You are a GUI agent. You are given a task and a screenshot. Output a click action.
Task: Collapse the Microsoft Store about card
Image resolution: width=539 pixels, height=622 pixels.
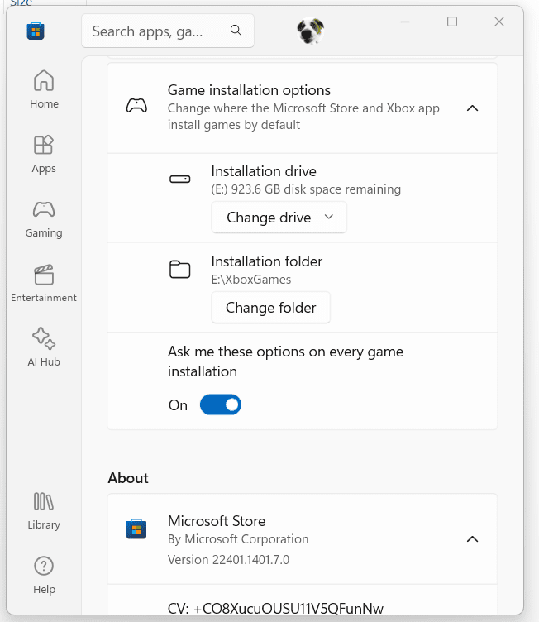(472, 539)
